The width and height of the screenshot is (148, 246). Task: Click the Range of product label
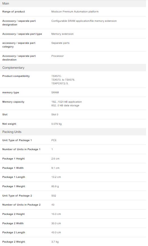(x=14, y=12)
